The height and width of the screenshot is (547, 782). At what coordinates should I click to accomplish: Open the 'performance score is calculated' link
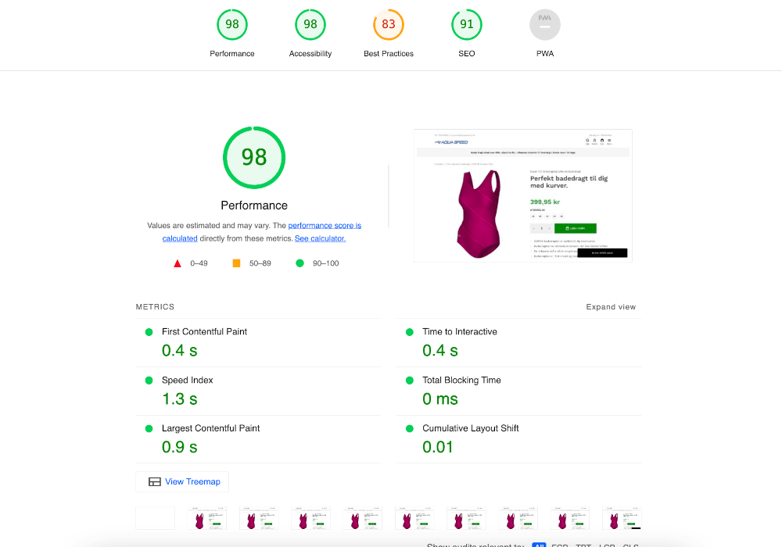click(325, 226)
